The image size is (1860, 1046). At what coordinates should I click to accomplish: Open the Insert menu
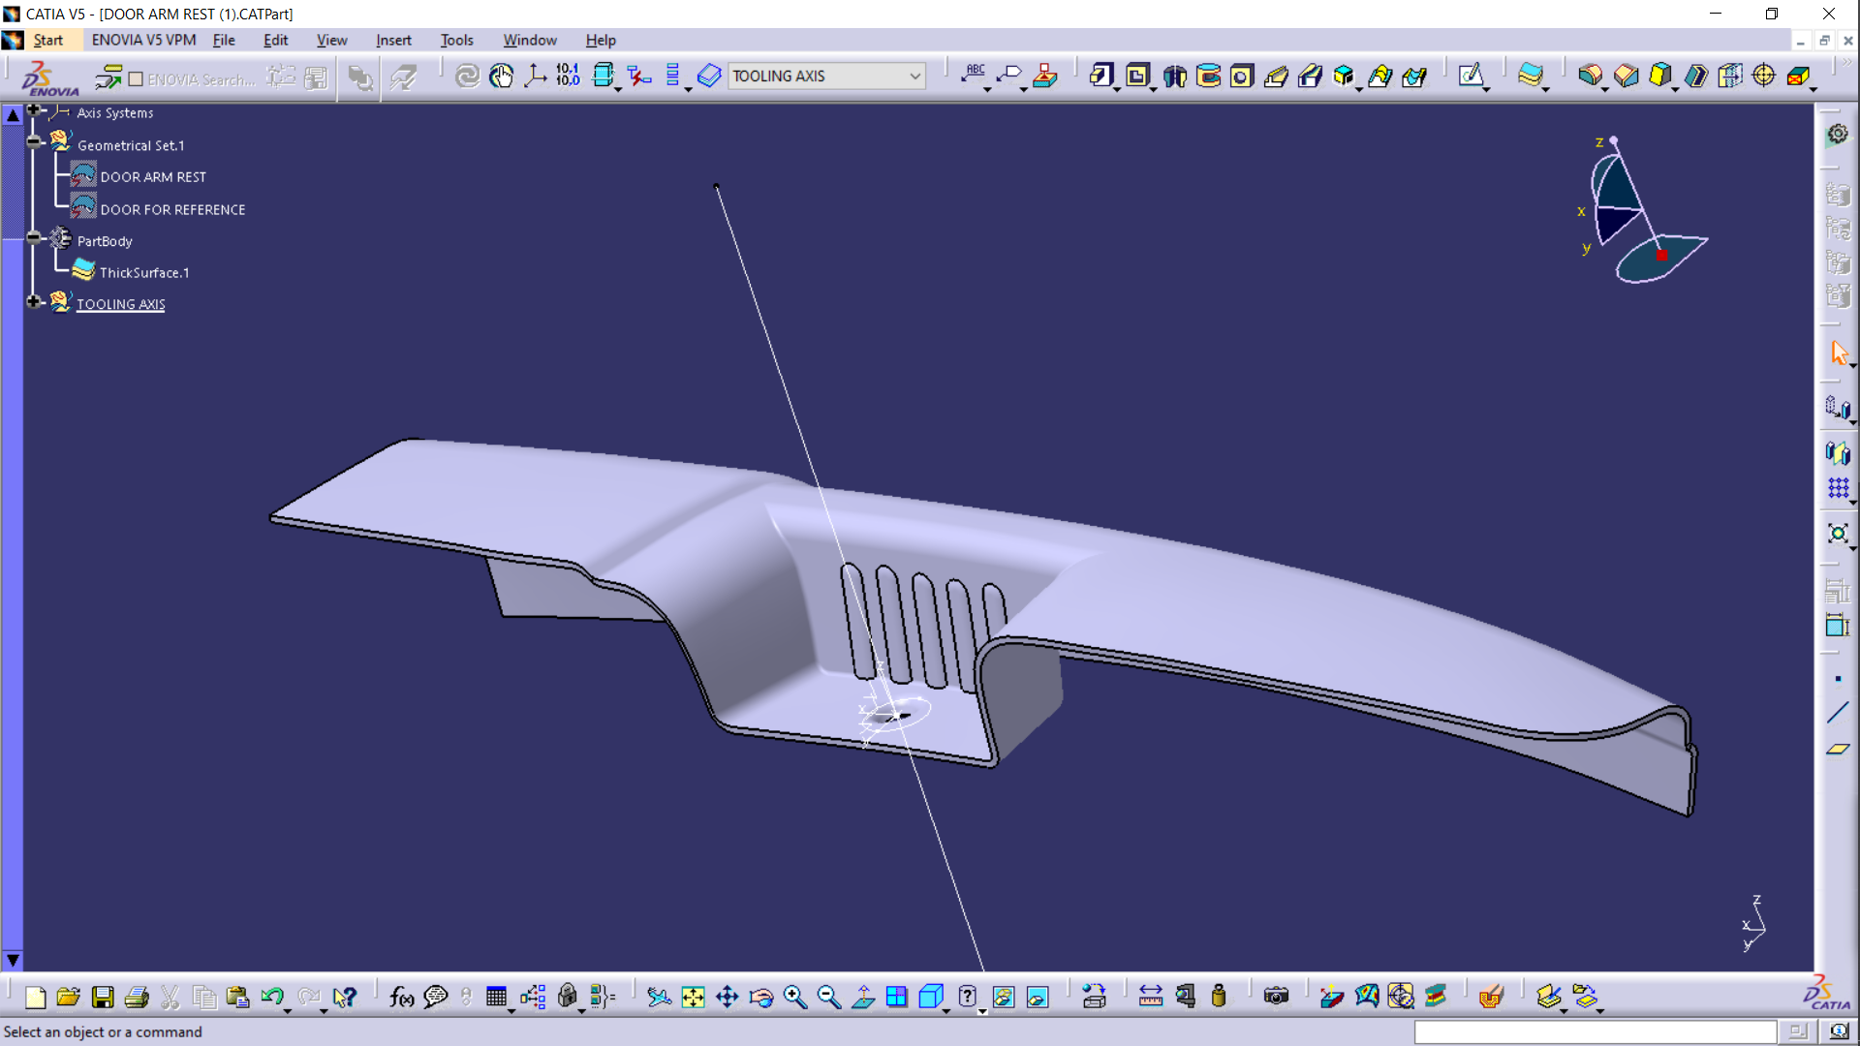click(393, 40)
